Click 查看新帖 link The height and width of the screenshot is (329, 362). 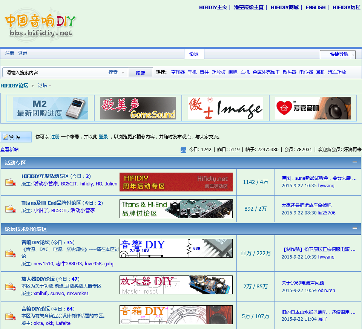[9, 150]
